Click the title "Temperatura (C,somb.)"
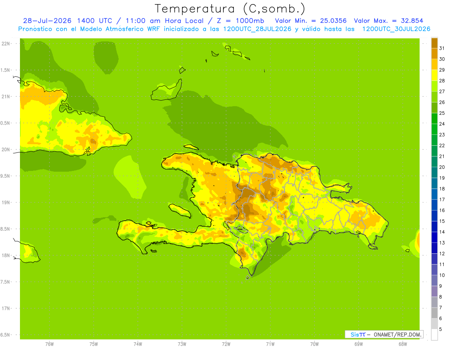 point(230,9)
